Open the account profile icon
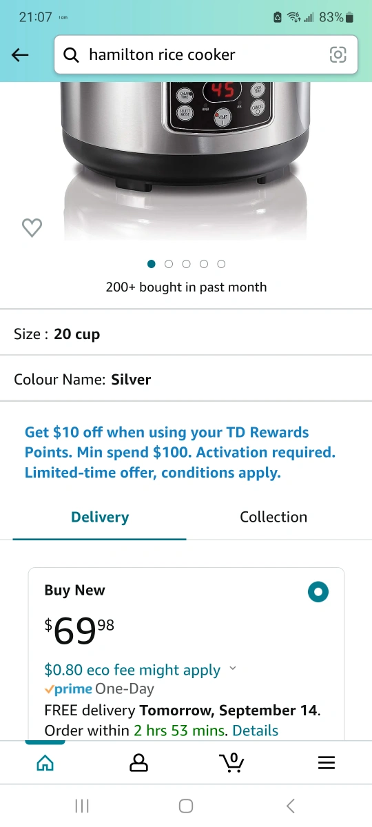This screenshot has height=827, width=372. pos(139,762)
